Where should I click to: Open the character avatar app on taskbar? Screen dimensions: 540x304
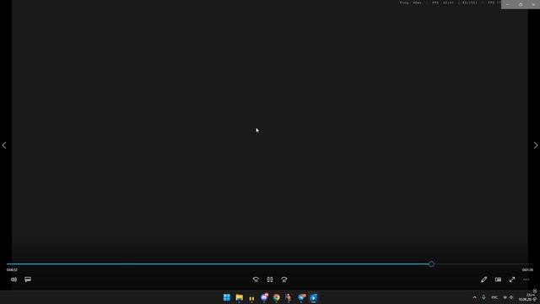pos(289,297)
